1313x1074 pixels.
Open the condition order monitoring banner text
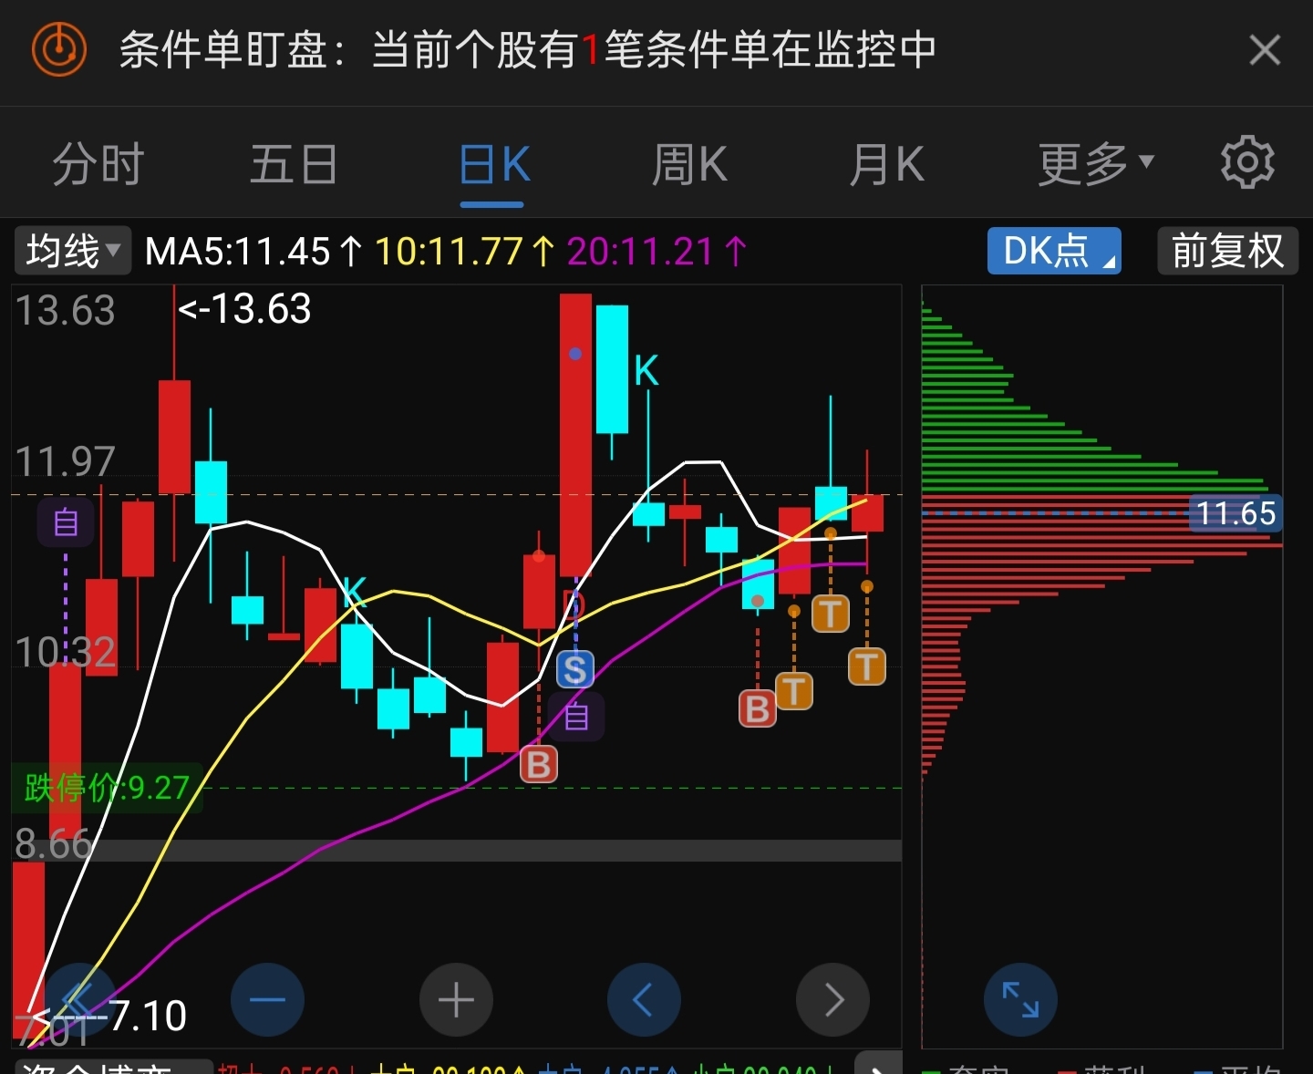click(x=528, y=50)
